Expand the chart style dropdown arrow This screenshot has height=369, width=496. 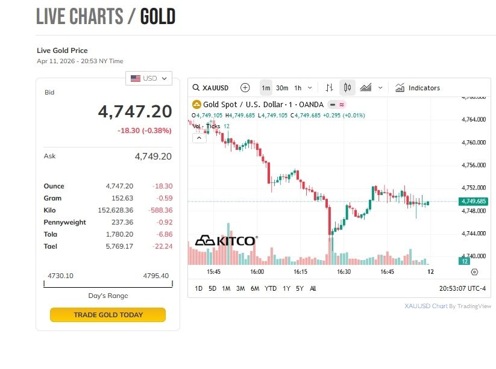(x=380, y=88)
